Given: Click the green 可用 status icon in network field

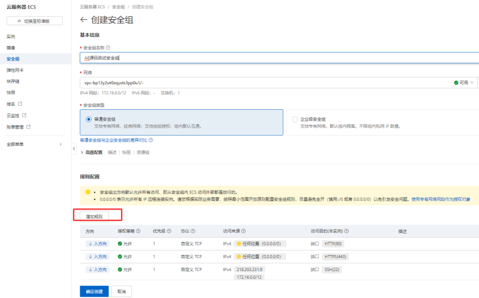Looking at the screenshot, I should click(x=456, y=82).
